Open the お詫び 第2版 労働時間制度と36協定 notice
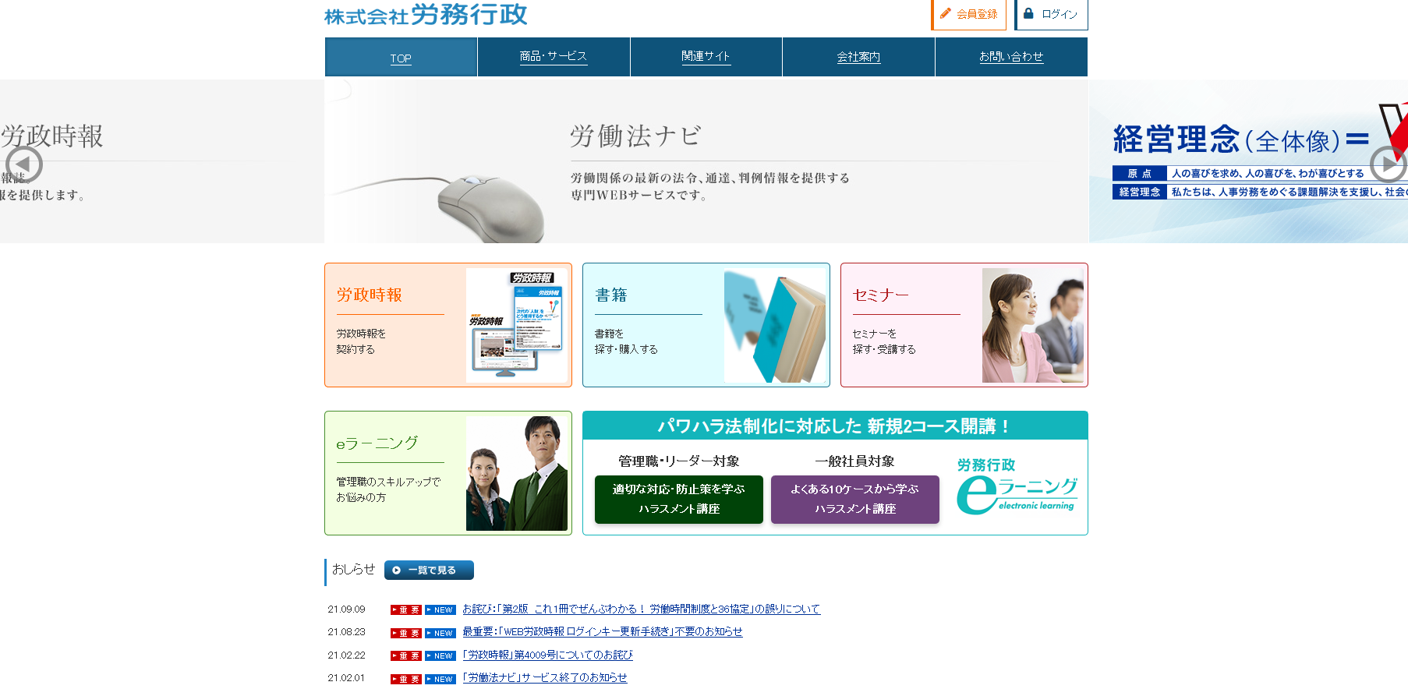The height and width of the screenshot is (696, 1408). tap(642, 609)
